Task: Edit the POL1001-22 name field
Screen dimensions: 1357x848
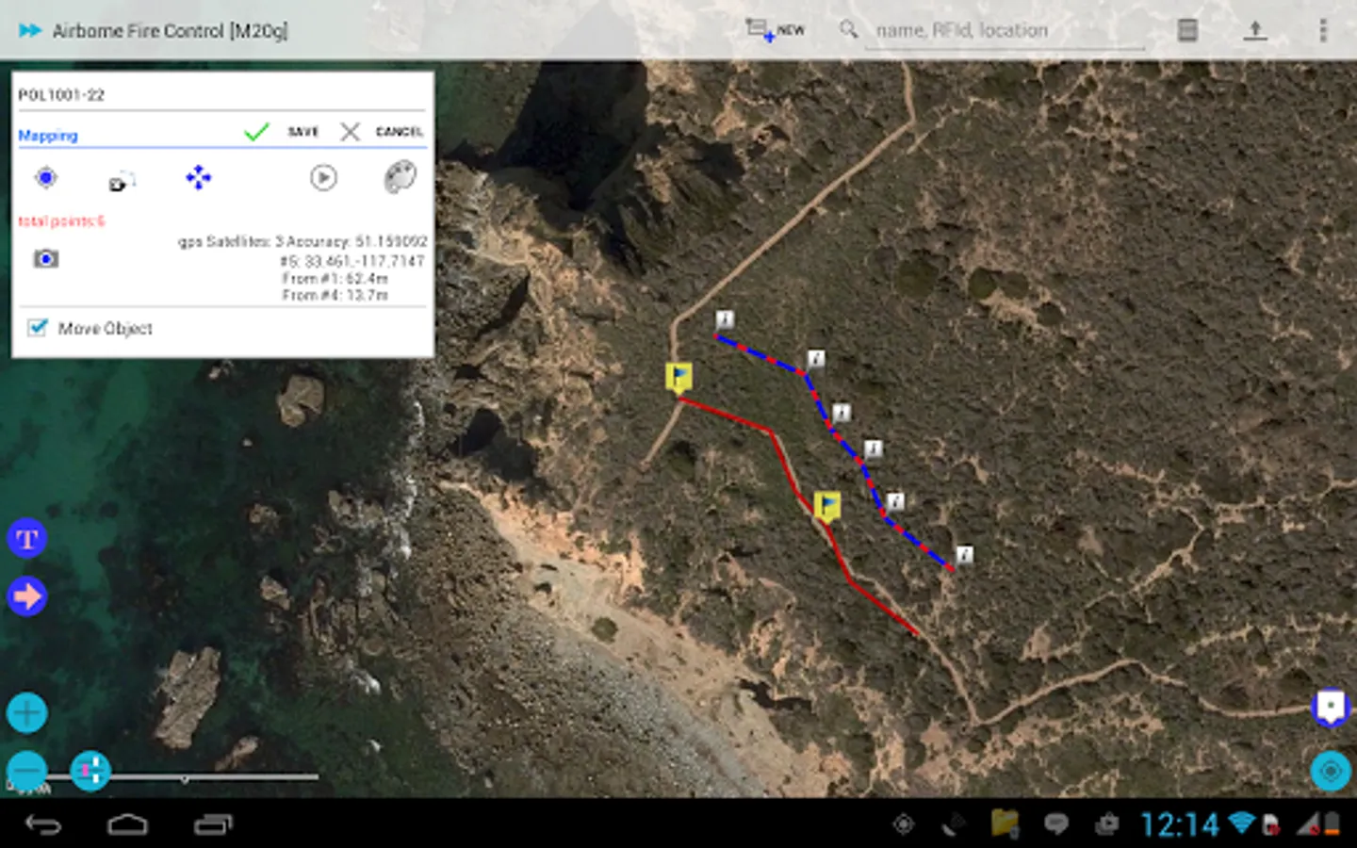Action: 221,95
